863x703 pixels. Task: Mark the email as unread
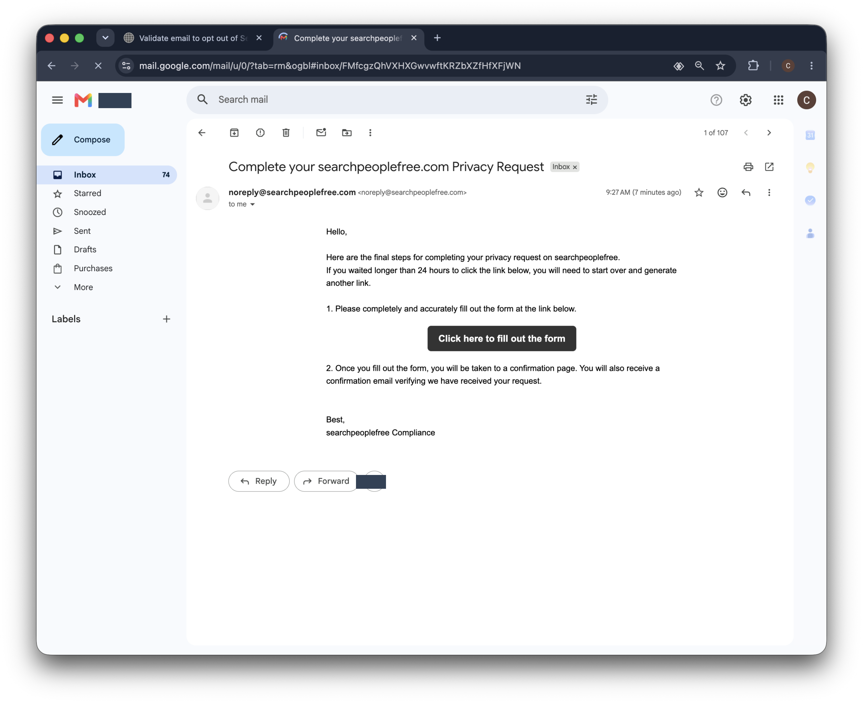pyautogui.click(x=321, y=133)
